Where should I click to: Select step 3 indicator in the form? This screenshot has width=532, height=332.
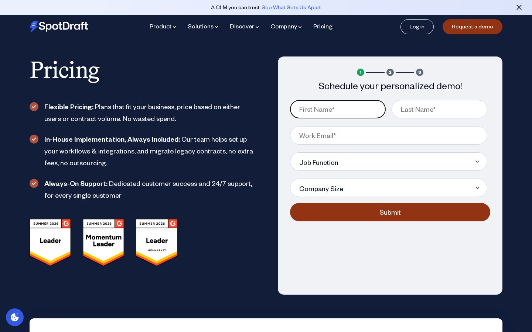point(420,72)
